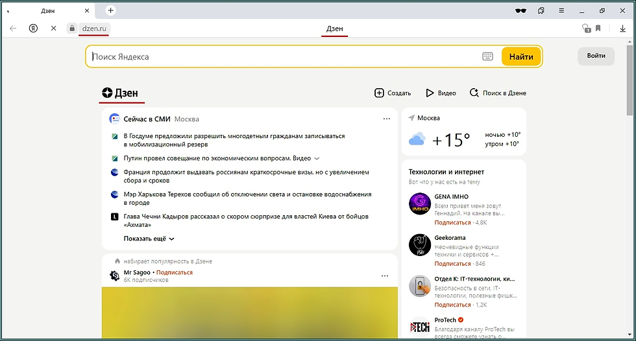The image size is (636, 341).
Task: Open a new browser tab
Action: click(x=111, y=10)
